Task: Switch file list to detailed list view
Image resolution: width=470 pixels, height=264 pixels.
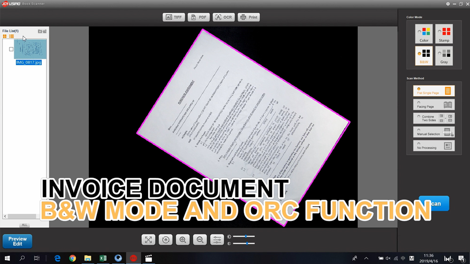Action: (11, 36)
